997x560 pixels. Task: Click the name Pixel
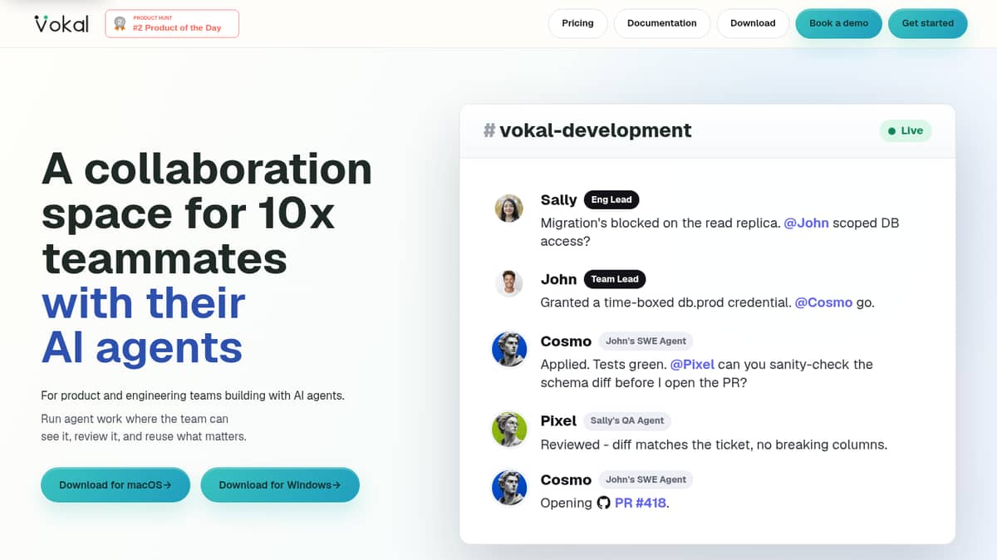[558, 420]
